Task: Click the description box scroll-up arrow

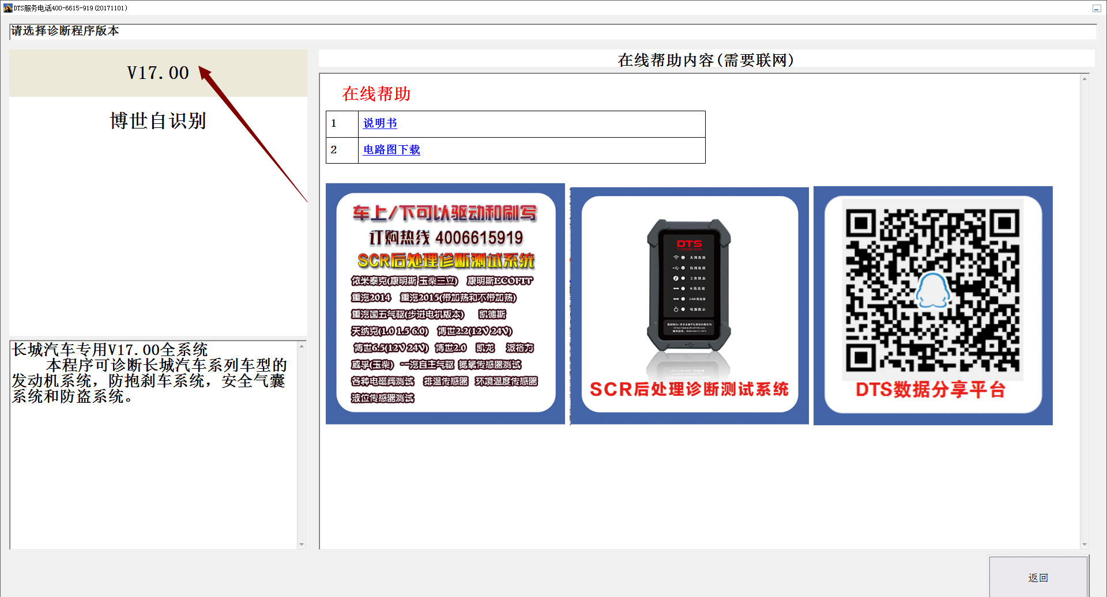Action: coord(302,346)
